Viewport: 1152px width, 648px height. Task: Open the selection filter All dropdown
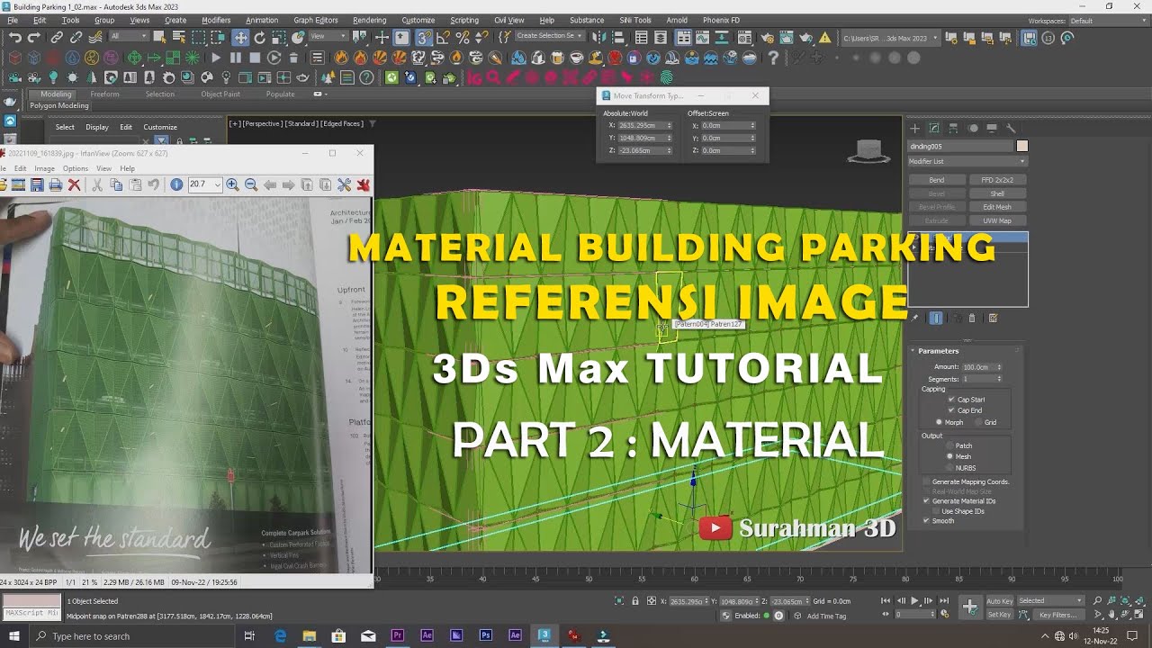(x=127, y=37)
